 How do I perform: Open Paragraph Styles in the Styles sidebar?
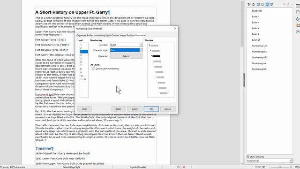click(249, 4)
